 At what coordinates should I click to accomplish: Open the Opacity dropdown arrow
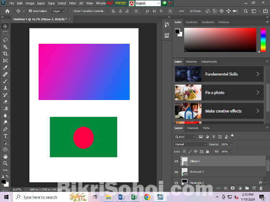point(231,144)
